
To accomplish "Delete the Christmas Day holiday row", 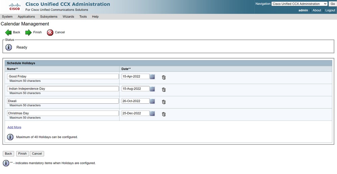I will coord(164,114).
